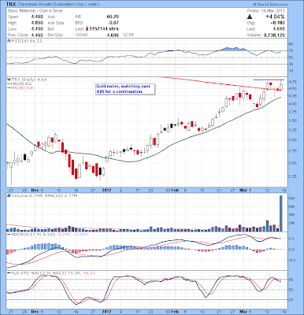This screenshot has width=304, height=315.
Task: Click the Chg value +0.180
Action: [x=278, y=23]
